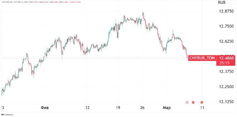
Task: Click the 12.7500 price scale label
Action: [226, 27]
